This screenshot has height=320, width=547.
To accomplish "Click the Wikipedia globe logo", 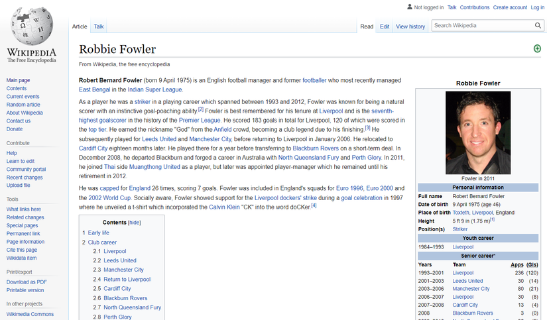I will (32, 26).
